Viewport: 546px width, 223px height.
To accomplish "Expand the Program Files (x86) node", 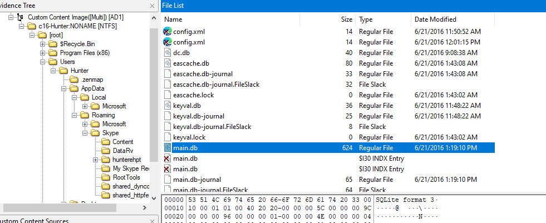I will 42,53.
